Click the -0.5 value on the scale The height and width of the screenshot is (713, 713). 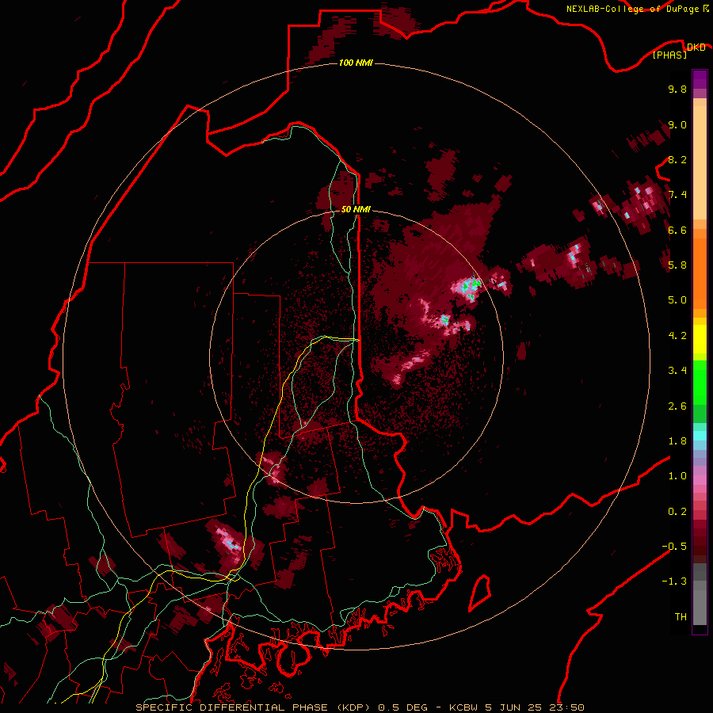point(674,546)
